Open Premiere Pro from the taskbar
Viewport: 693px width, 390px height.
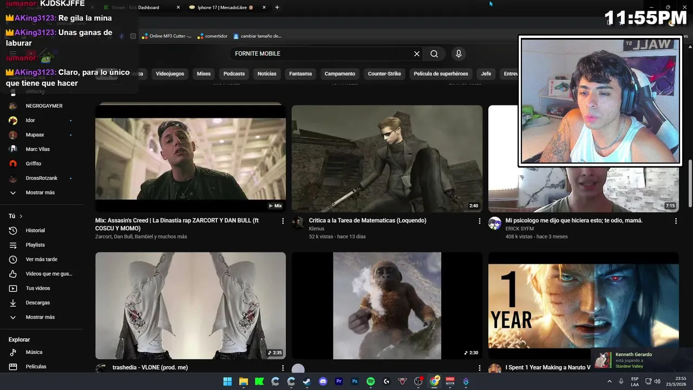339,381
